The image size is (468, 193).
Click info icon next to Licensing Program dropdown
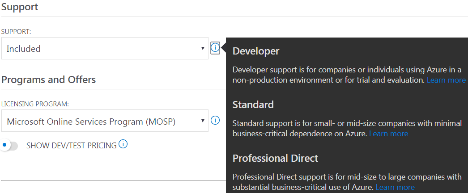point(215,120)
